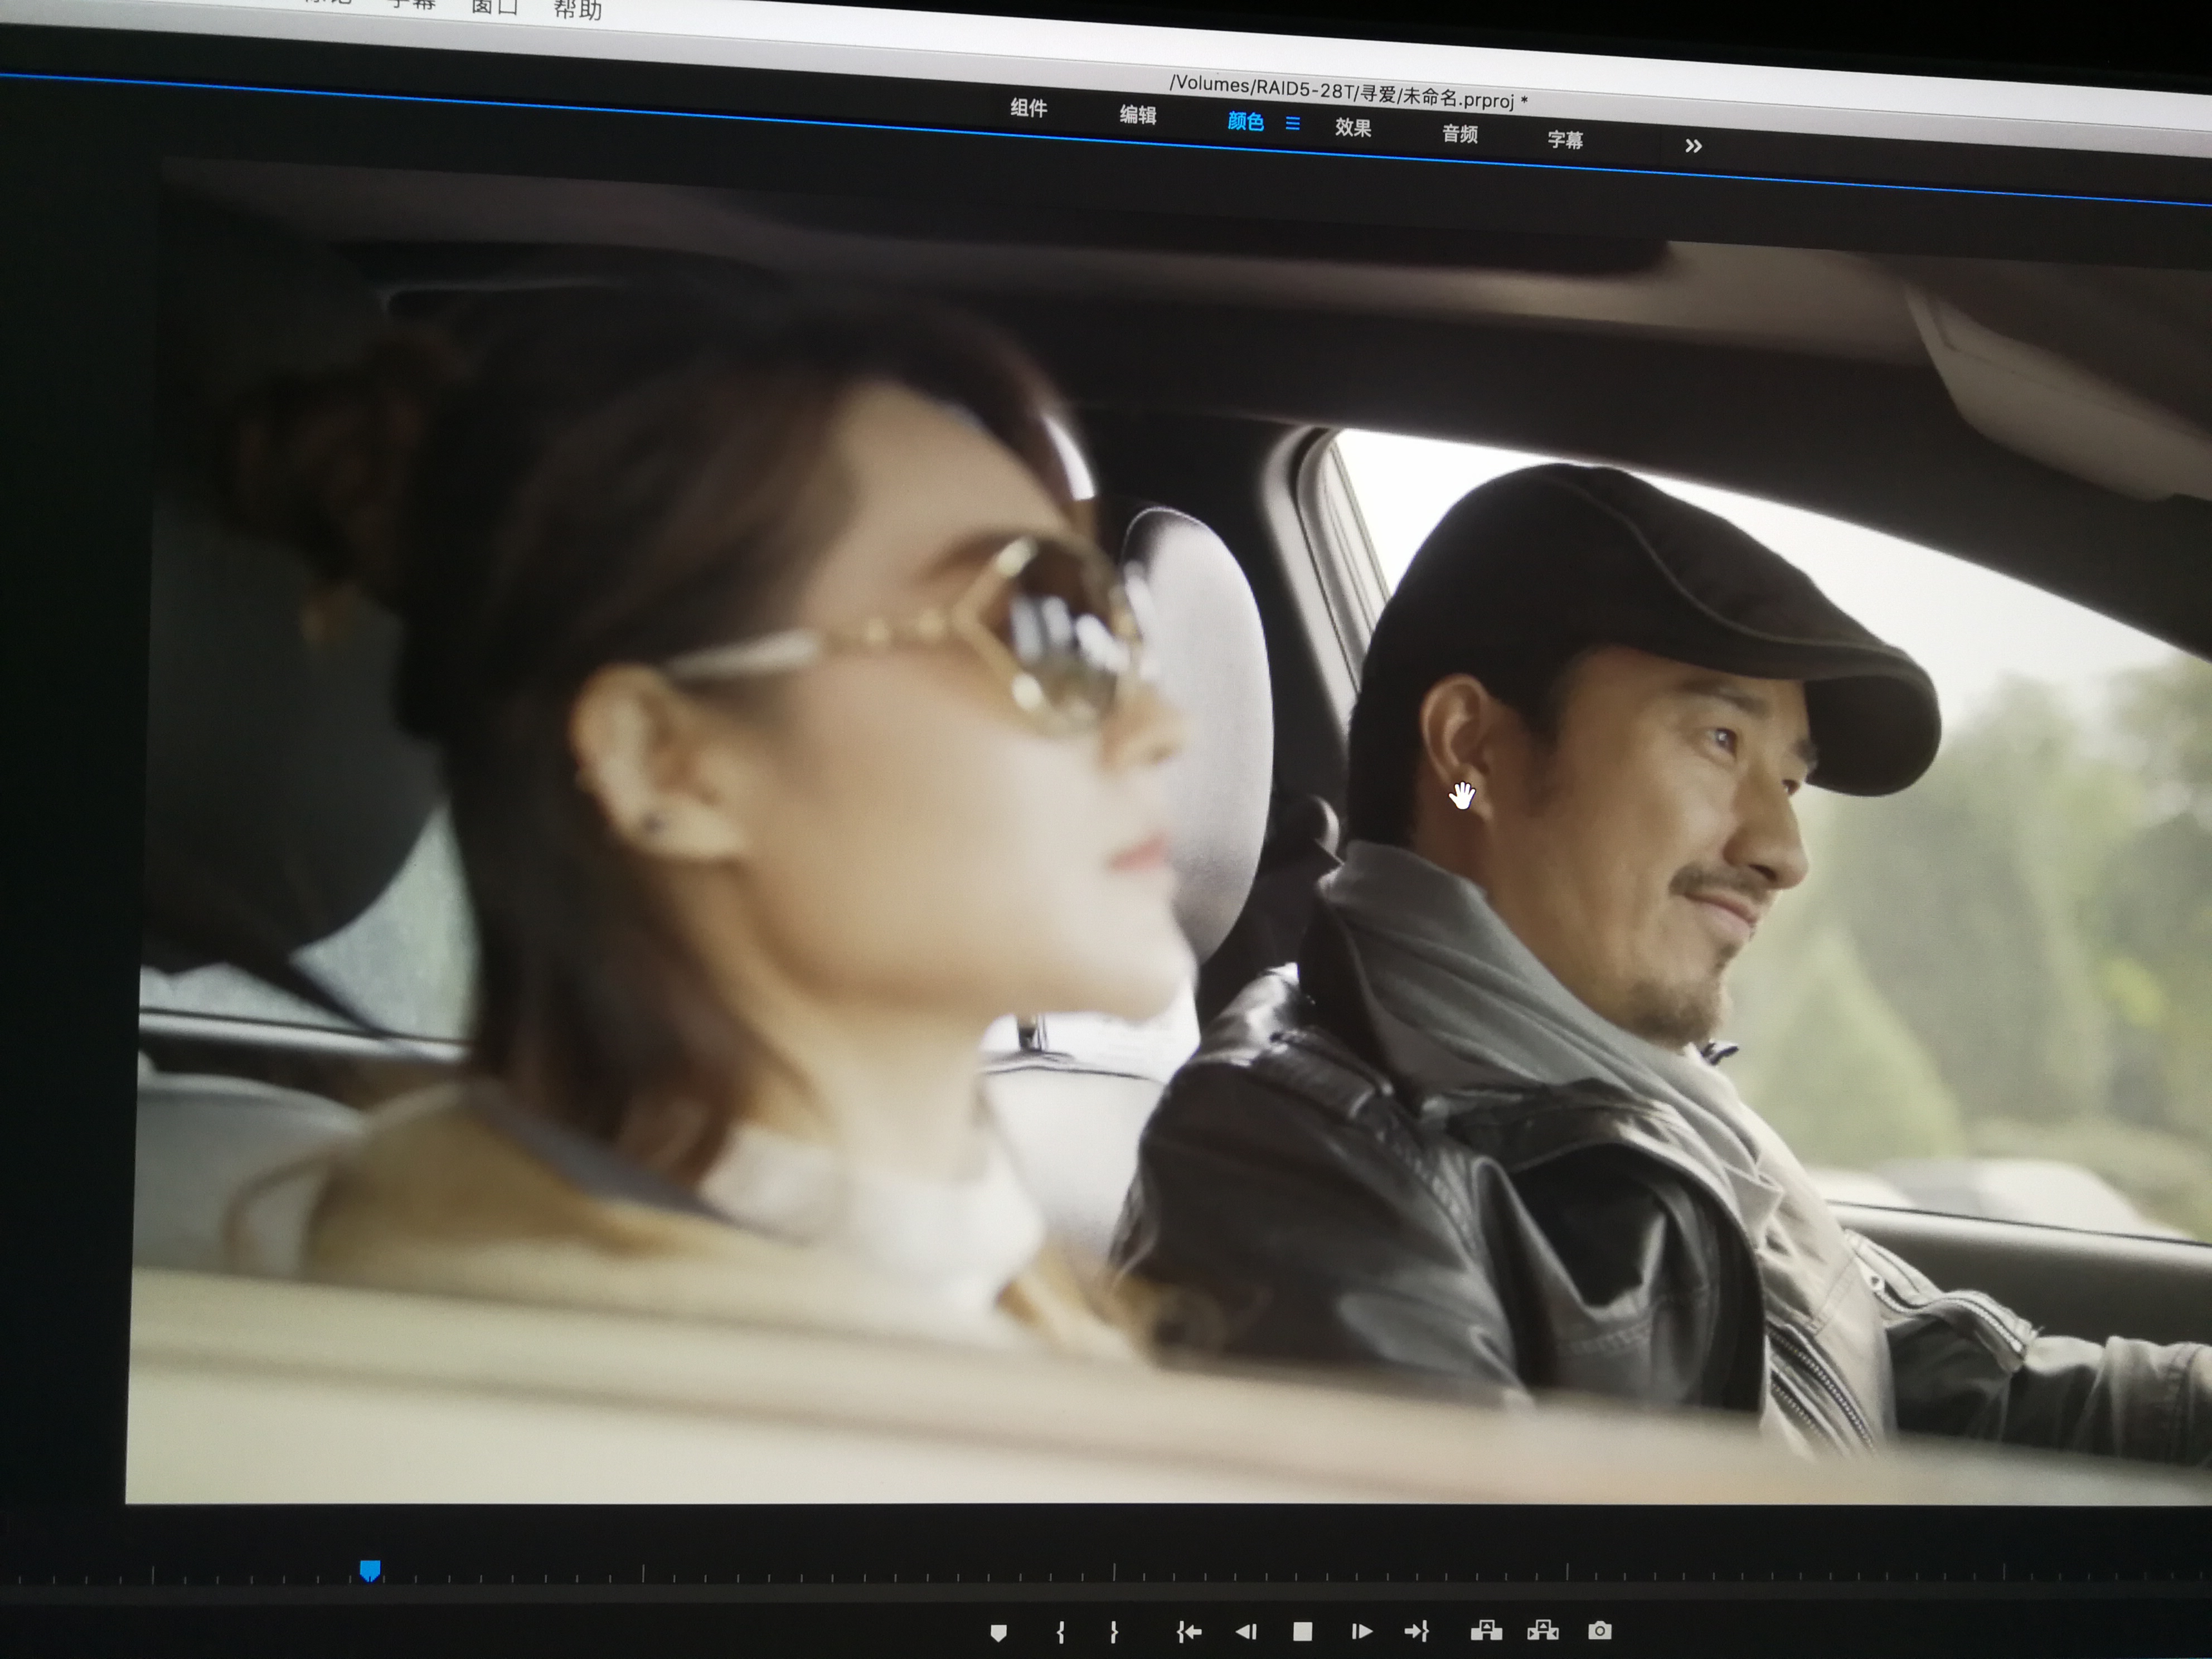Click the blue playhead on time ruler

click(x=370, y=1570)
